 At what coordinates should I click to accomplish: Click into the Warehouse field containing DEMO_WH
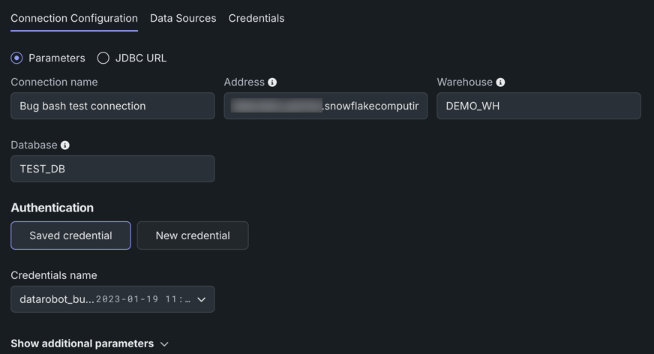pos(538,106)
